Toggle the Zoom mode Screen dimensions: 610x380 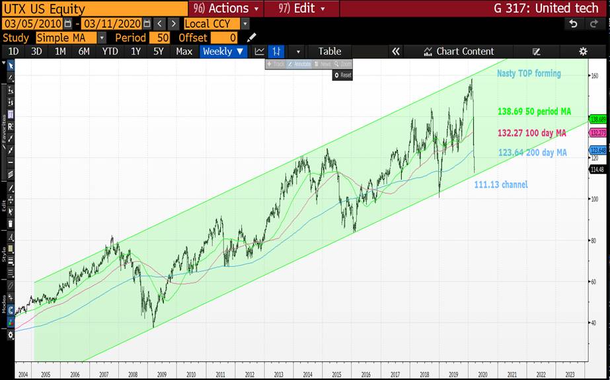(x=342, y=64)
